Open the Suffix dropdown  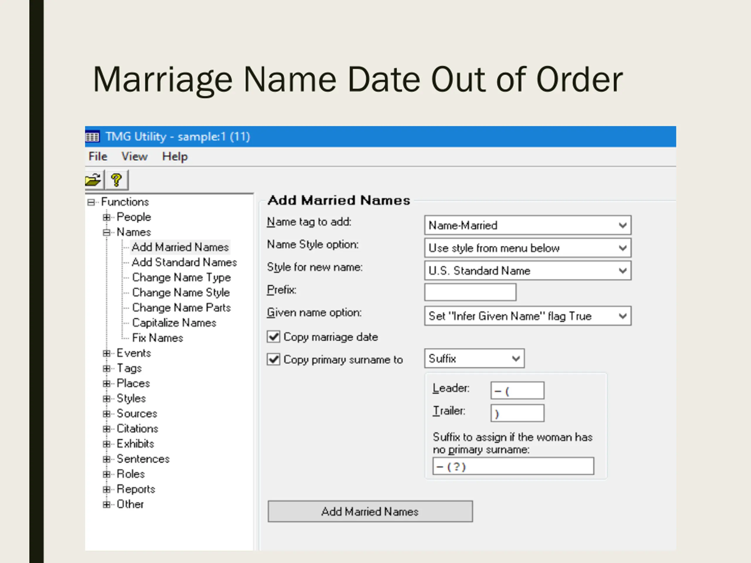(x=515, y=359)
